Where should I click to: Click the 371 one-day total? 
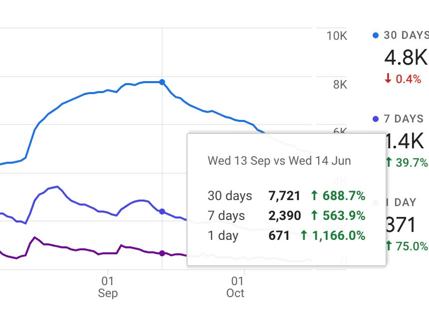click(x=401, y=225)
